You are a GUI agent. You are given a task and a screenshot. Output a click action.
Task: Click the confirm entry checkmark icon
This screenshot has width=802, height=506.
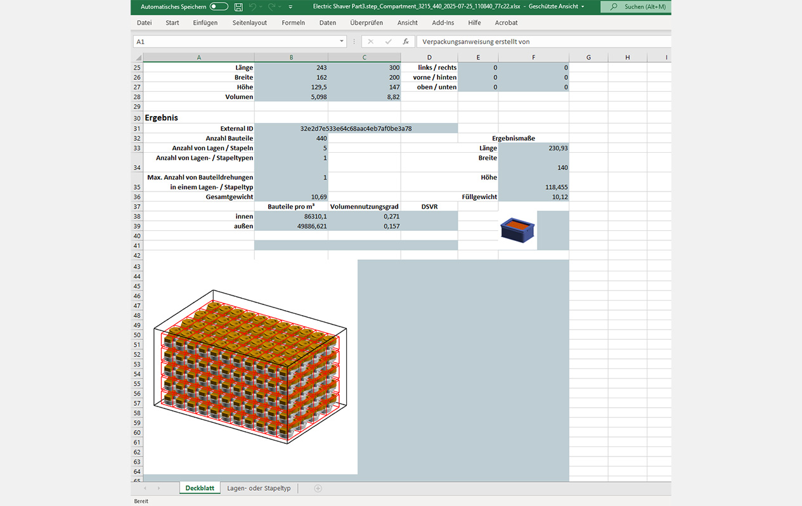click(388, 42)
